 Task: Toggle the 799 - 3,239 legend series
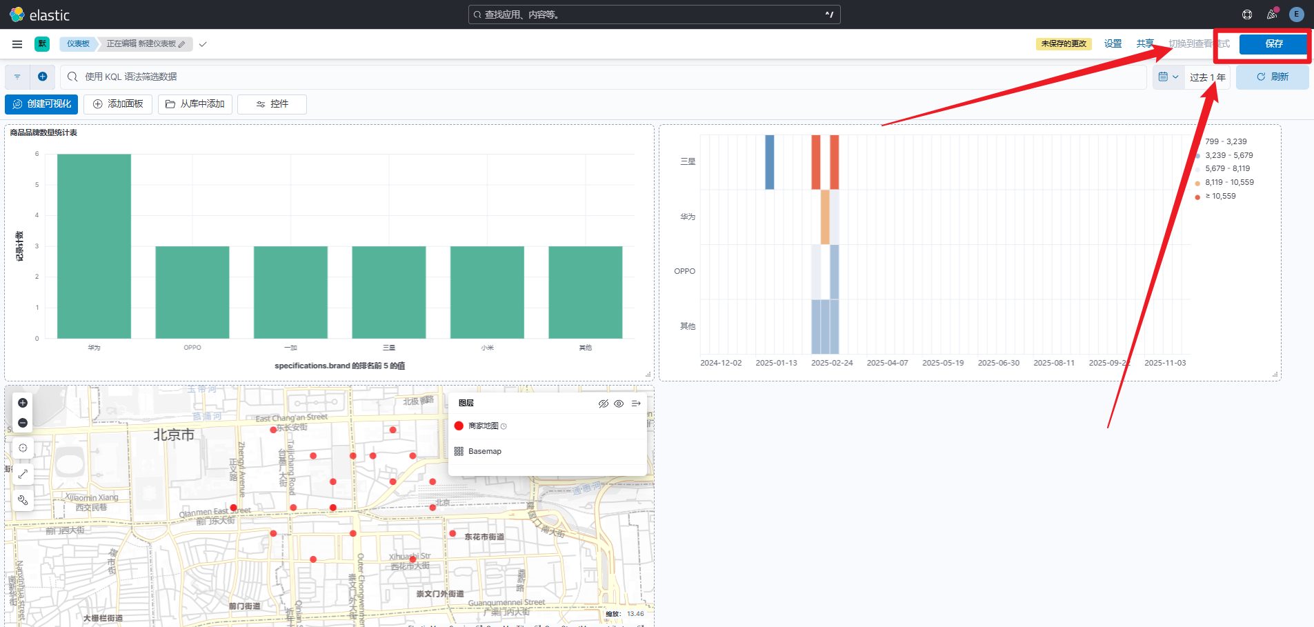click(x=1226, y=141)
